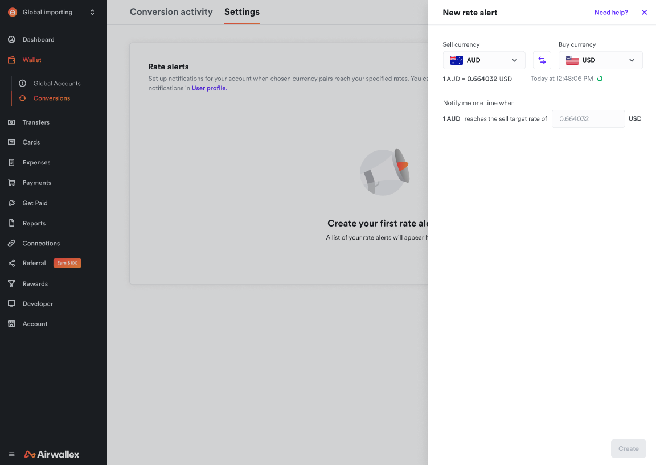Click the sell target rate input field
This screenshot has width=656, height=465.
click(x=588, y=119)
